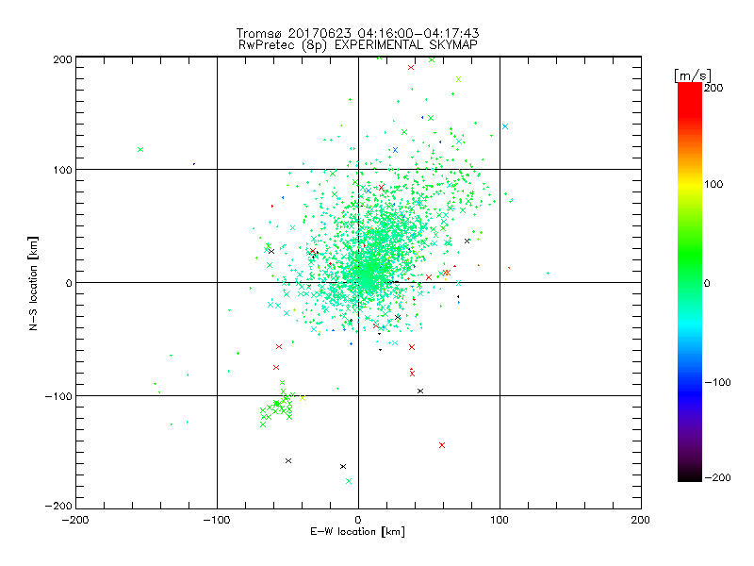Click the red X marker in lower-right quadrant

coord(442,445)
